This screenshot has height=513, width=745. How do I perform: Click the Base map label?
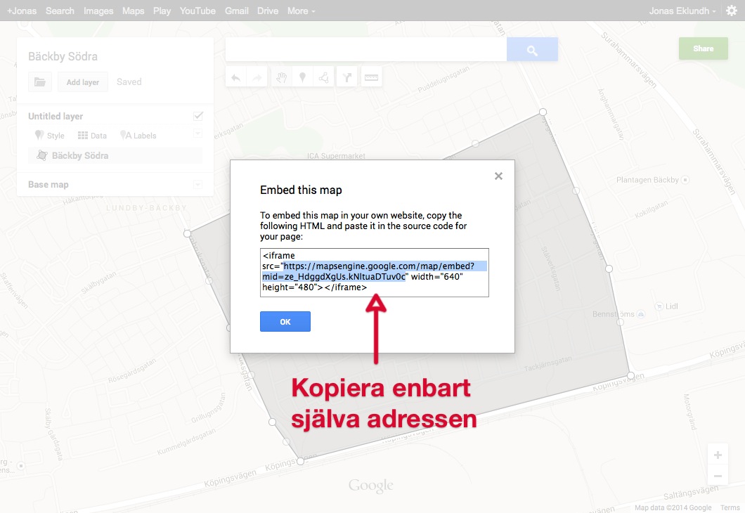48,185
